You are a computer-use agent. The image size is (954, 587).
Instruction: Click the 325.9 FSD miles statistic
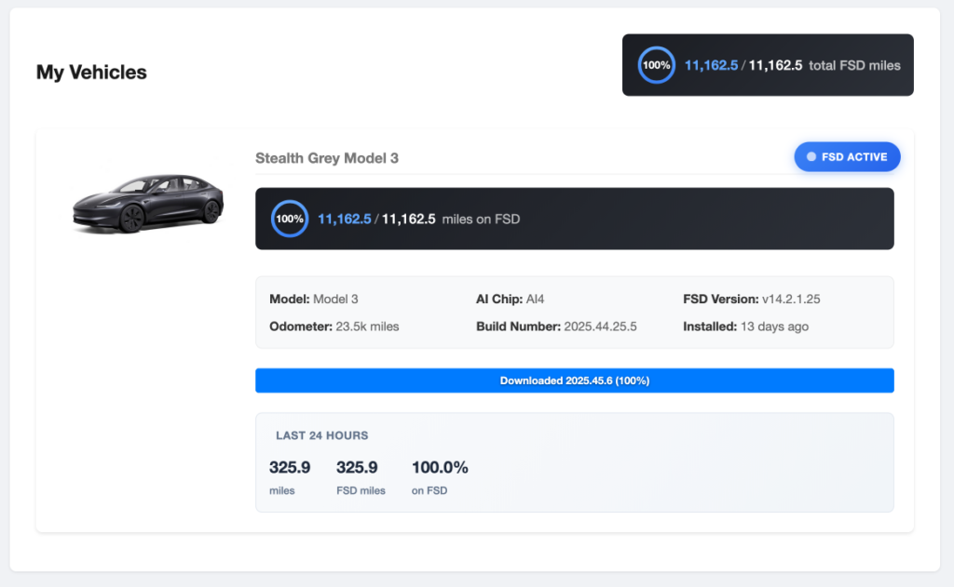point(360,476)
